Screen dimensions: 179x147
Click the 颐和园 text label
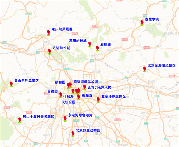coord(60,82)
